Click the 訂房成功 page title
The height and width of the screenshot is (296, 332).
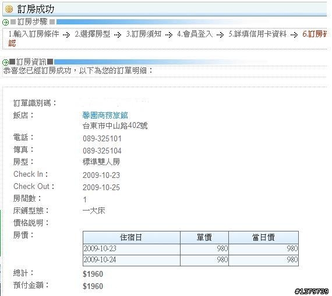click(36, 9)
